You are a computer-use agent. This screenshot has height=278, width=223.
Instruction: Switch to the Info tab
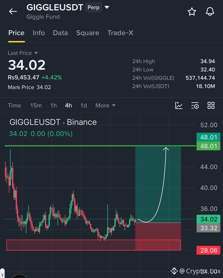click(39, 33)
